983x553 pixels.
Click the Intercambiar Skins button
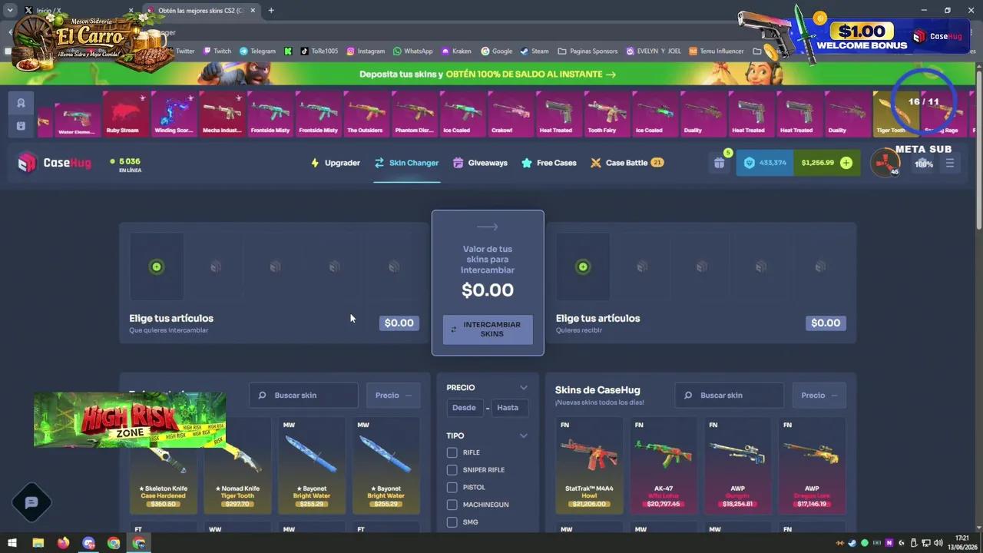click(488, 329)
